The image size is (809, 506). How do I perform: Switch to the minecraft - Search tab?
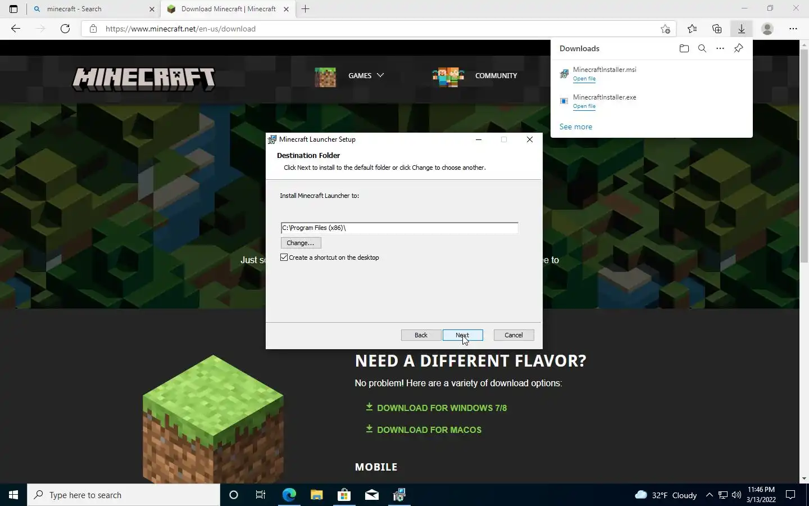(x=93, y=9)
